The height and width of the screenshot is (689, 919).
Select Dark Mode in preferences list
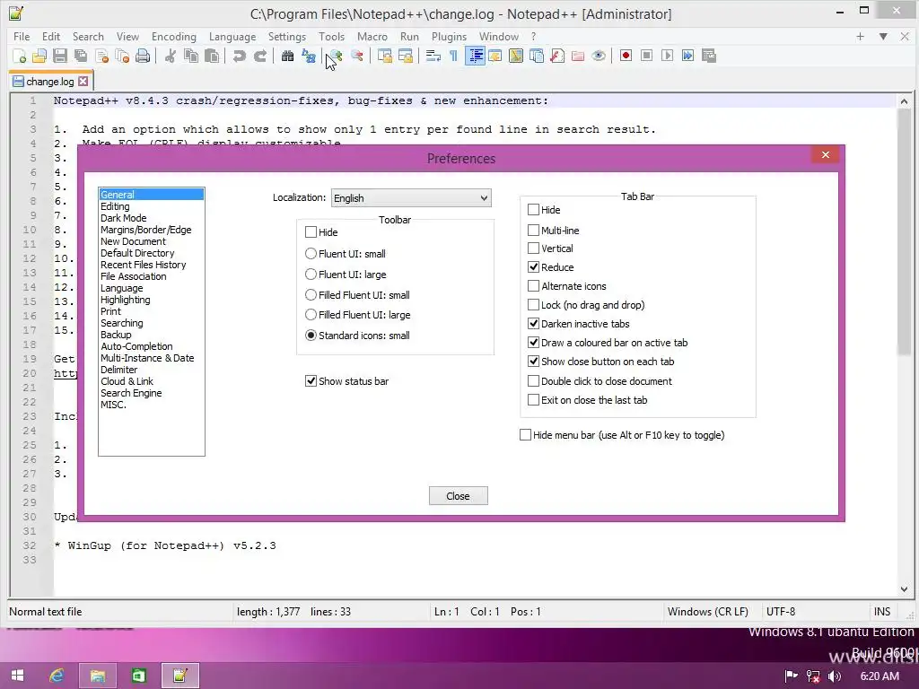124,218
